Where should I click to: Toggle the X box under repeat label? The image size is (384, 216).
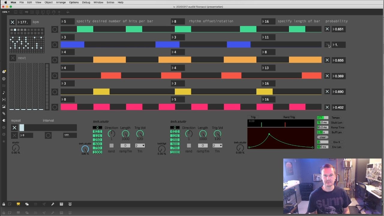tap(14, 128)
